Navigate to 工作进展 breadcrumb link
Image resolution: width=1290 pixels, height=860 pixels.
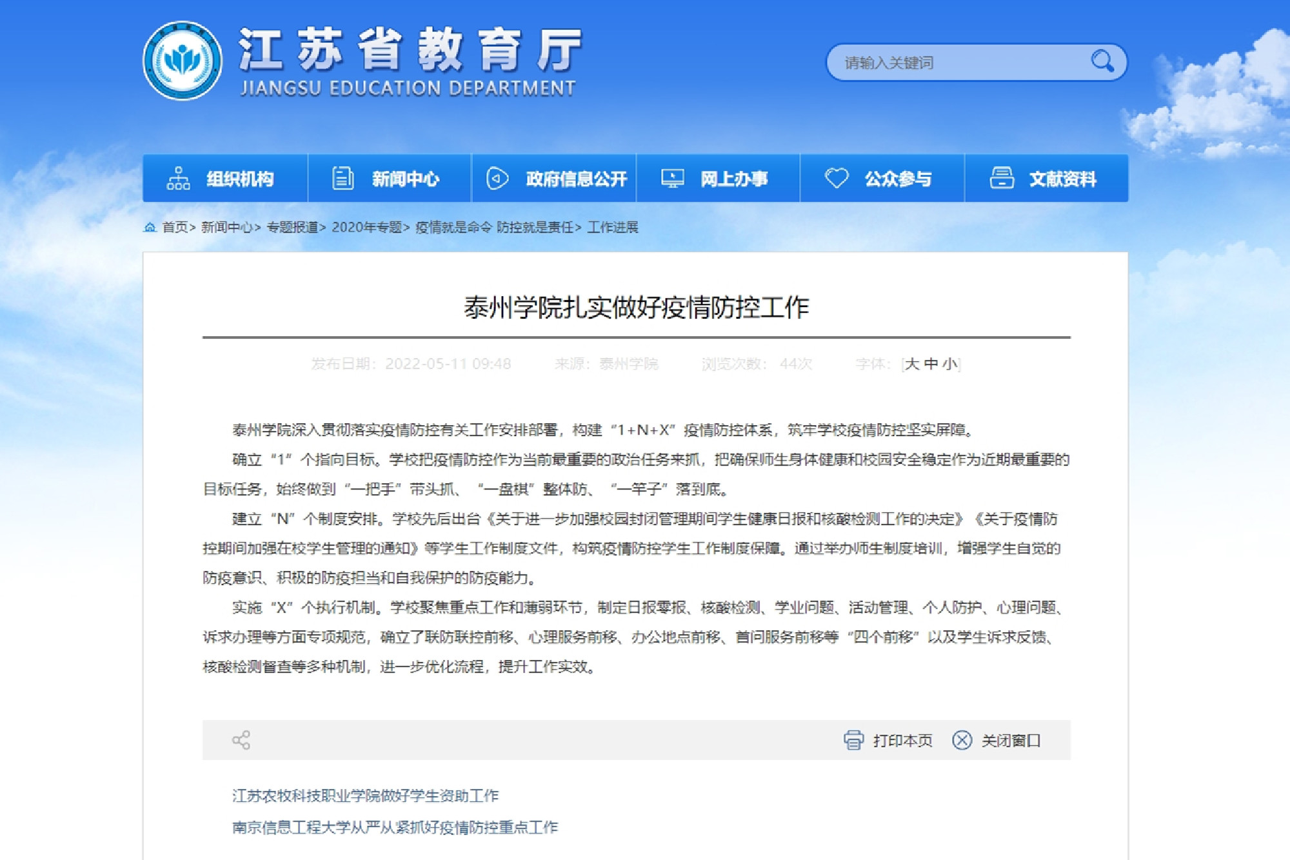point(613,227)
